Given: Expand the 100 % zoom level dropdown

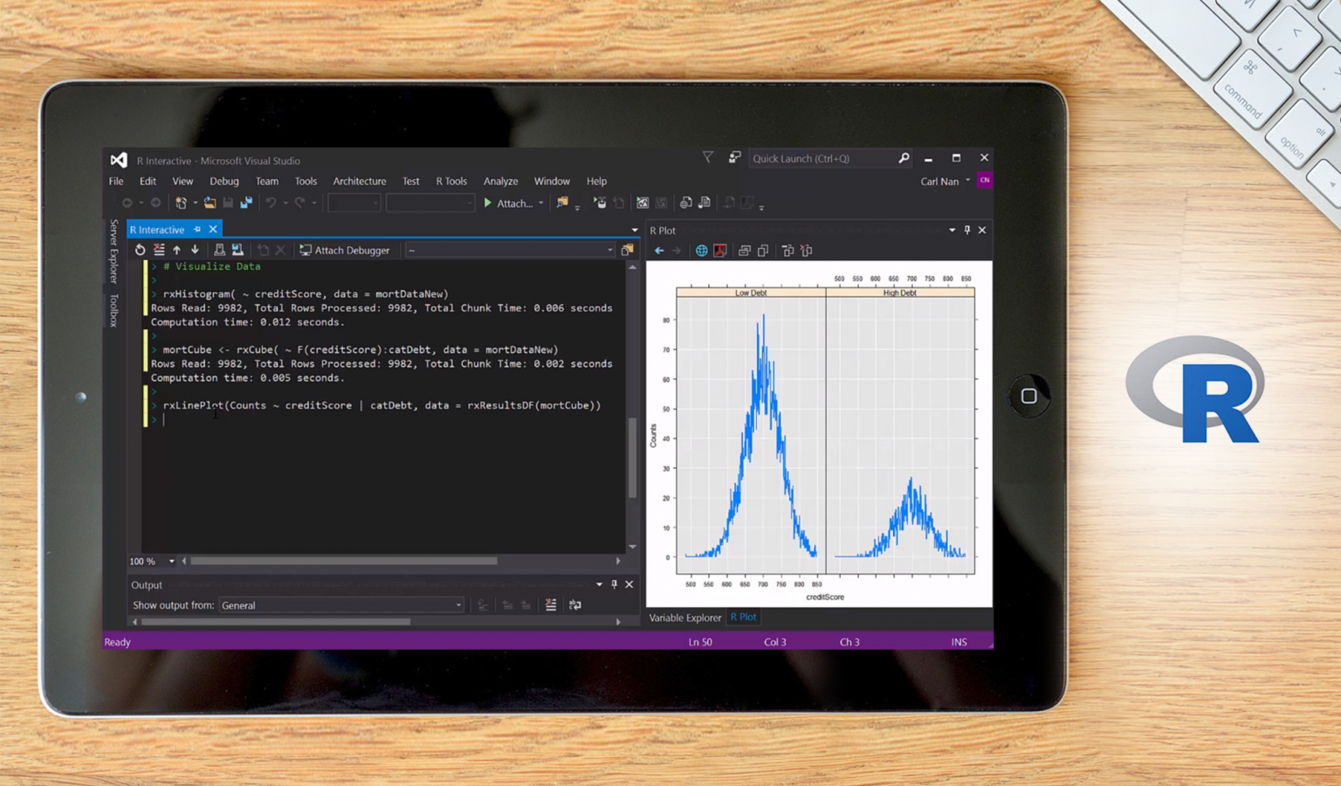Looking at the screenshot, I should [171, 562].
